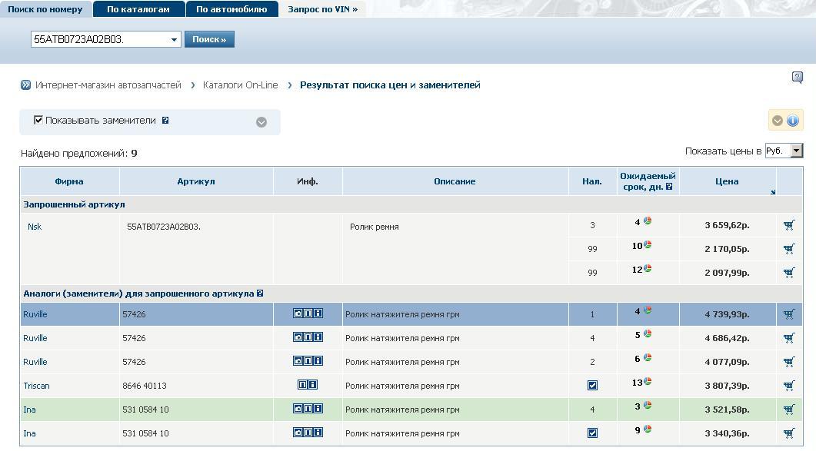Image resolution: width=816 pixels, height=451 pixels.
Task: Go to 'Интернет-магазин автозапчастей' breadcrumb
Action: [x=108, y=85]
